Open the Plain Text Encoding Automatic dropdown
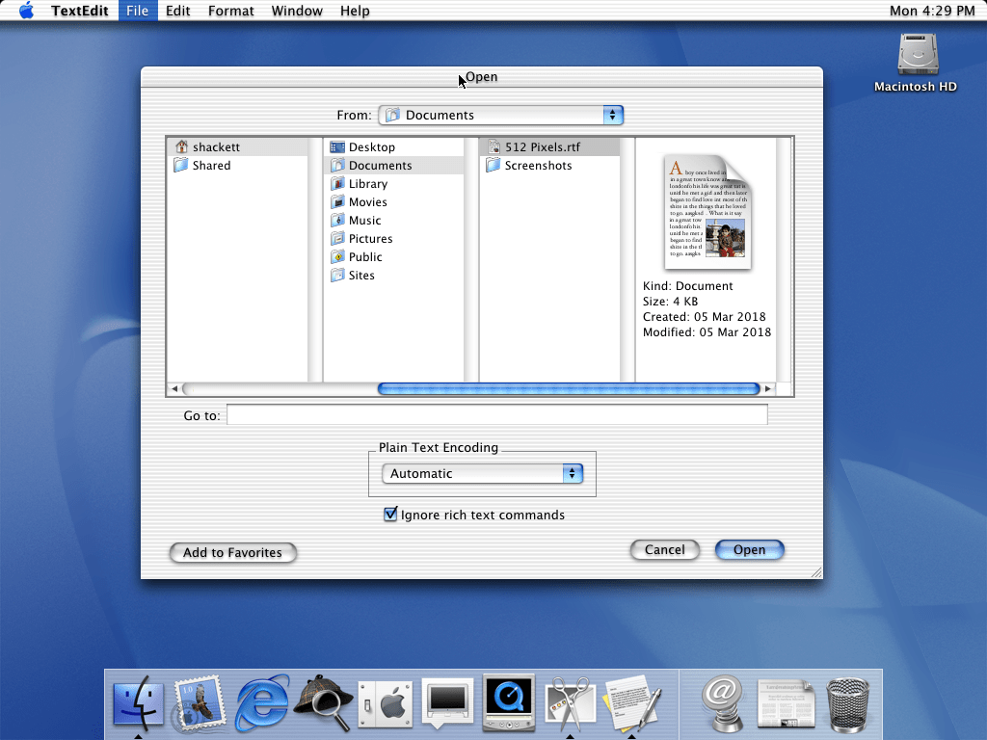Screen dimensions: 987x740 coord(482,473)
